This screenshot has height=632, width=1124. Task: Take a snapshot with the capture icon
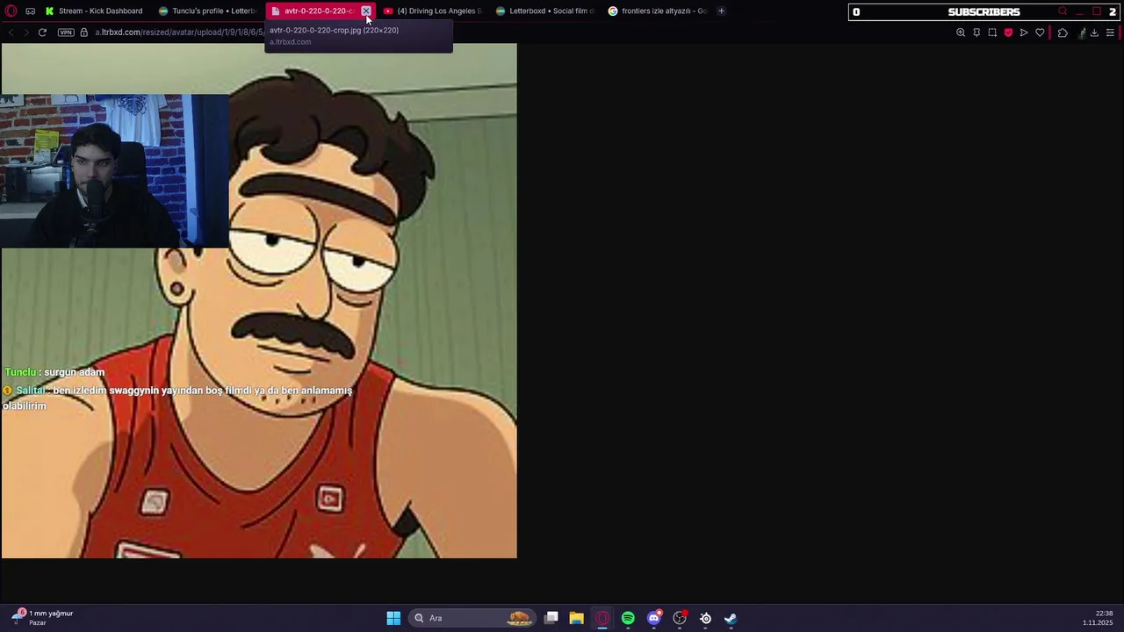pos(992,32)
